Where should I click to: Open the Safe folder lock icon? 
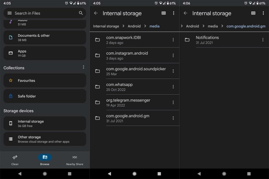[x=11, y=96]
